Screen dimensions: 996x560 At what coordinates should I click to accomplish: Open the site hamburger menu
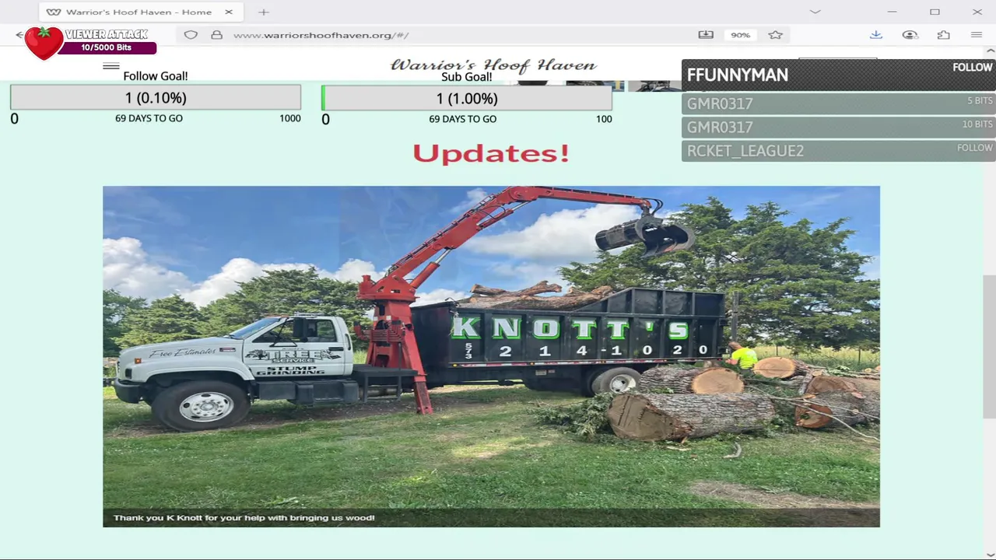[111, 67]
